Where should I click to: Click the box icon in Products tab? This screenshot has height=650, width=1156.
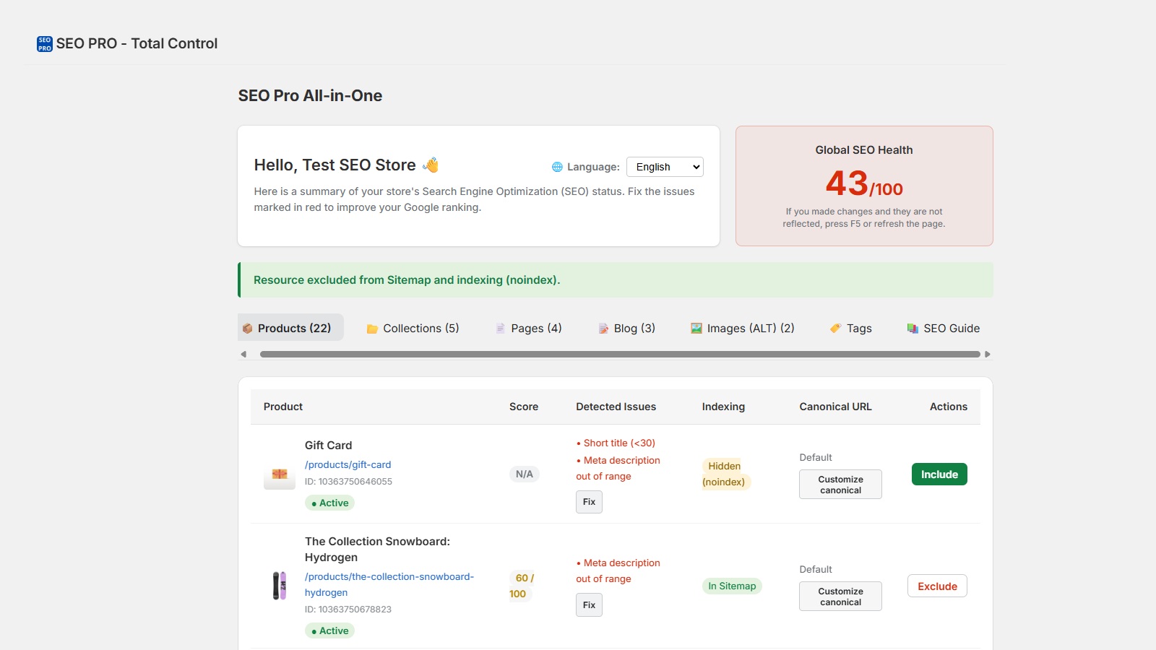point(248,329)
